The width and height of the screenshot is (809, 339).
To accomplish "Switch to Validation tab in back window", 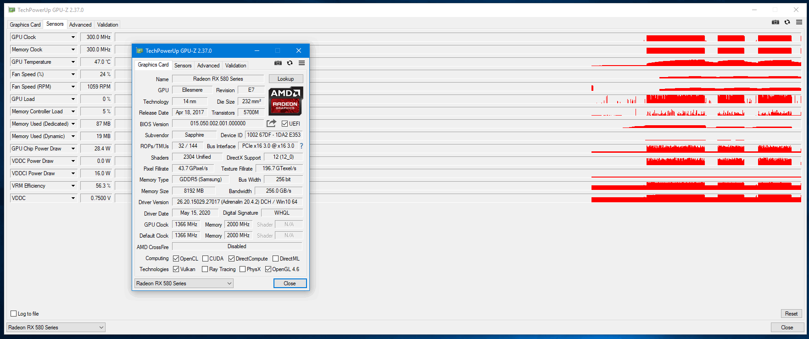I will pos(108,25).
